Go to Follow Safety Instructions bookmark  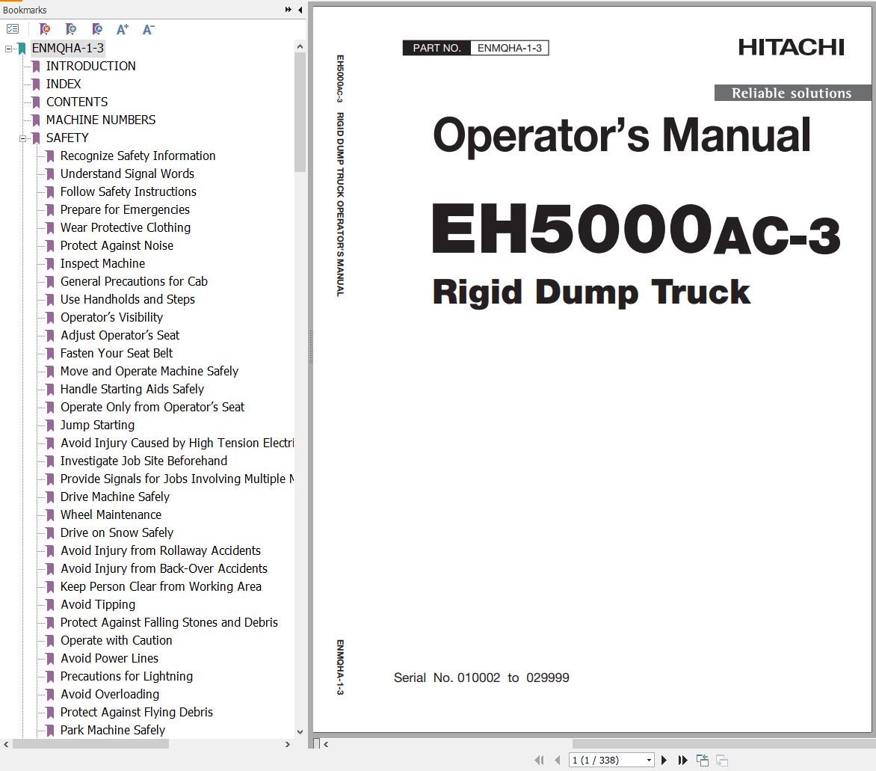[x=128, y=191]
